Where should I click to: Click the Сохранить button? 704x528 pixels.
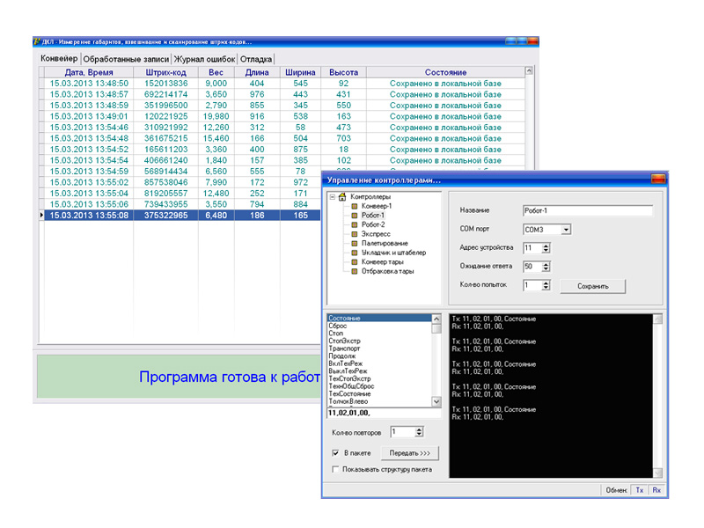[x=594, y=286]
